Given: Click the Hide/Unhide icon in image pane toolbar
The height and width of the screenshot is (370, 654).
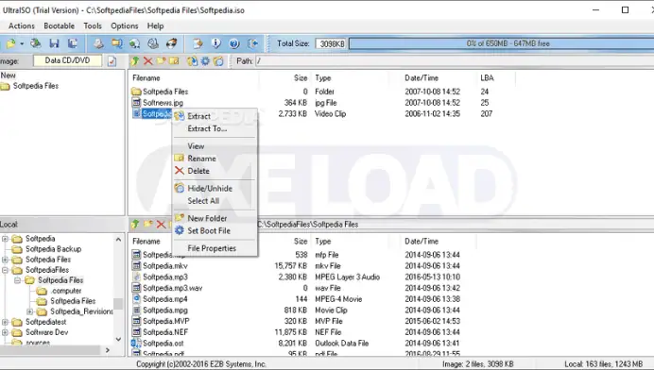Looking at the screenshot, I should (x=218, y=61).
